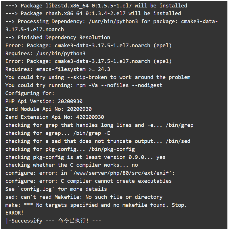Click the --skip-broken suggestion text

(87, 77)
